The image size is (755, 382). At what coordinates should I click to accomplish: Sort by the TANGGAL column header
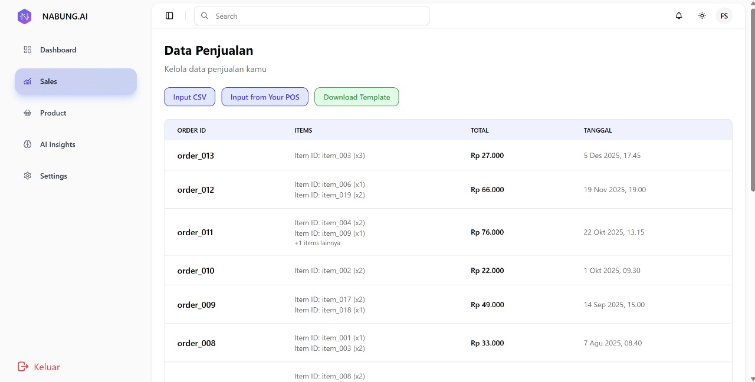[x=598, y=130]
